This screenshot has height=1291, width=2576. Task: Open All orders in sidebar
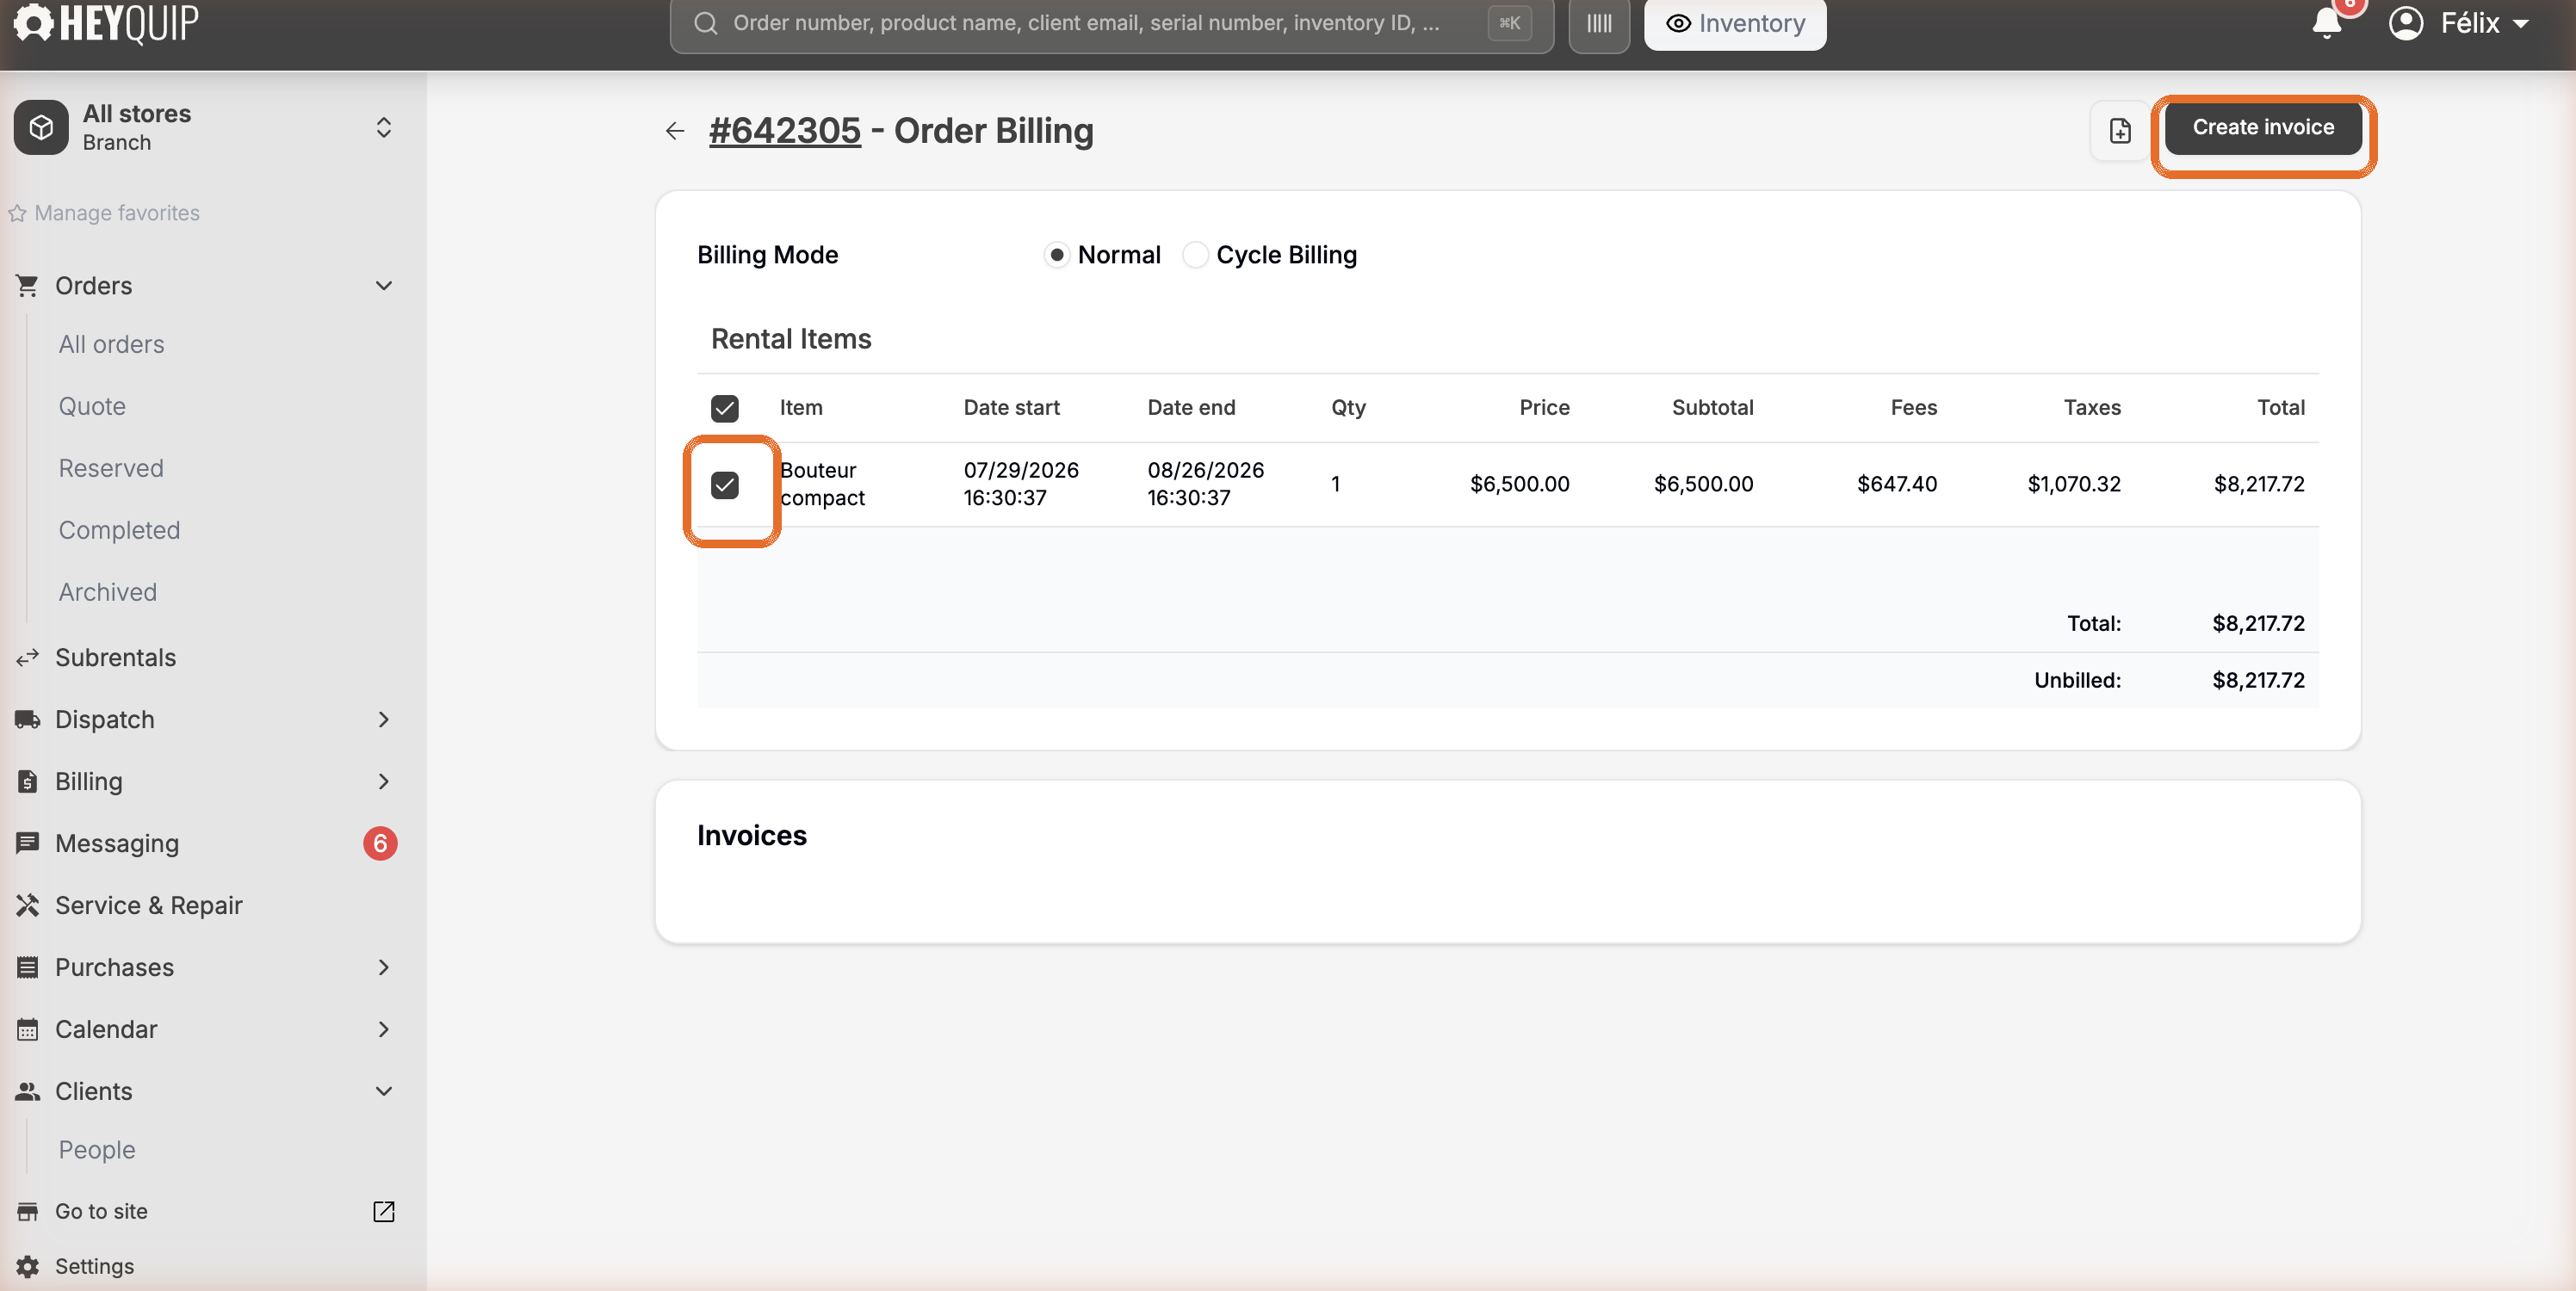tap(111, 344)
